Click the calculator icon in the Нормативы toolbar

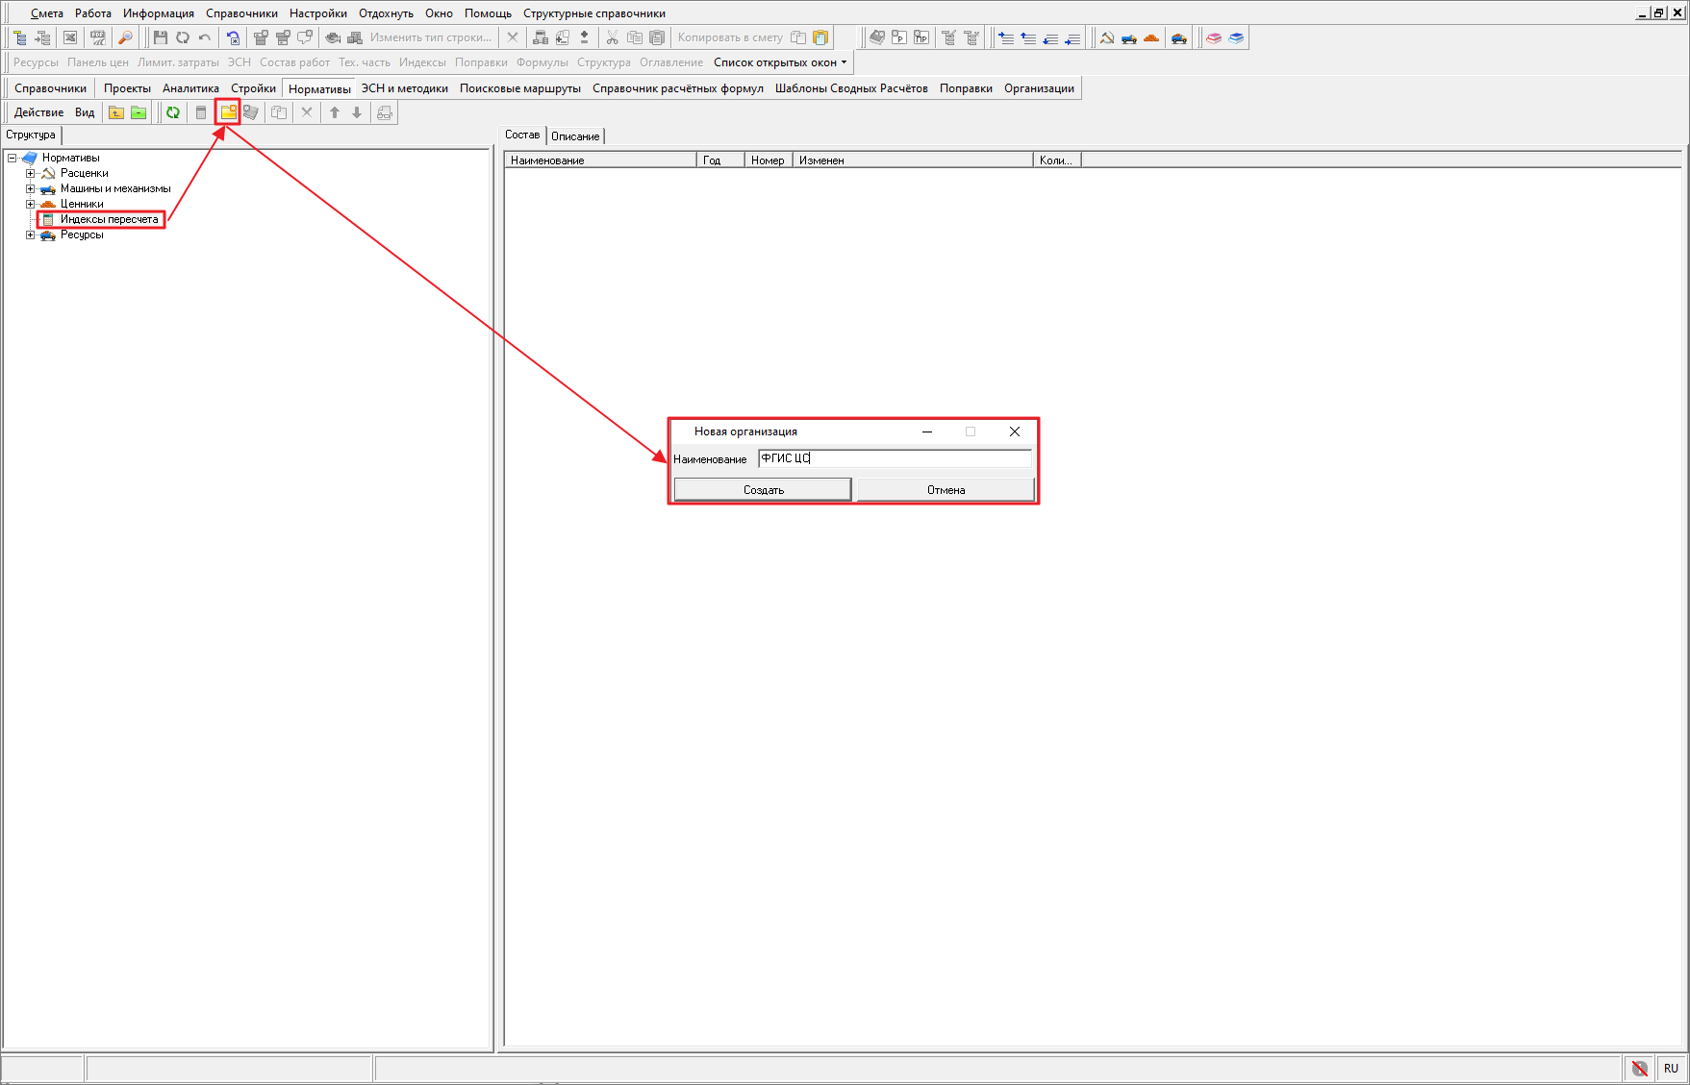point(201,112)
